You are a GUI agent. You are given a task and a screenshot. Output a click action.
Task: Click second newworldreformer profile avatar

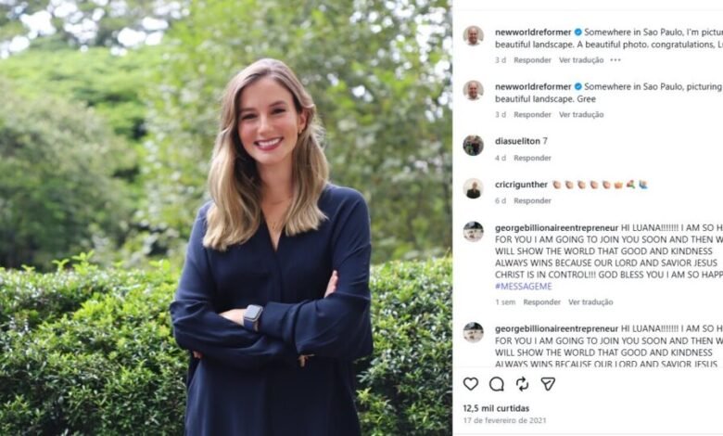coord(473,90)
